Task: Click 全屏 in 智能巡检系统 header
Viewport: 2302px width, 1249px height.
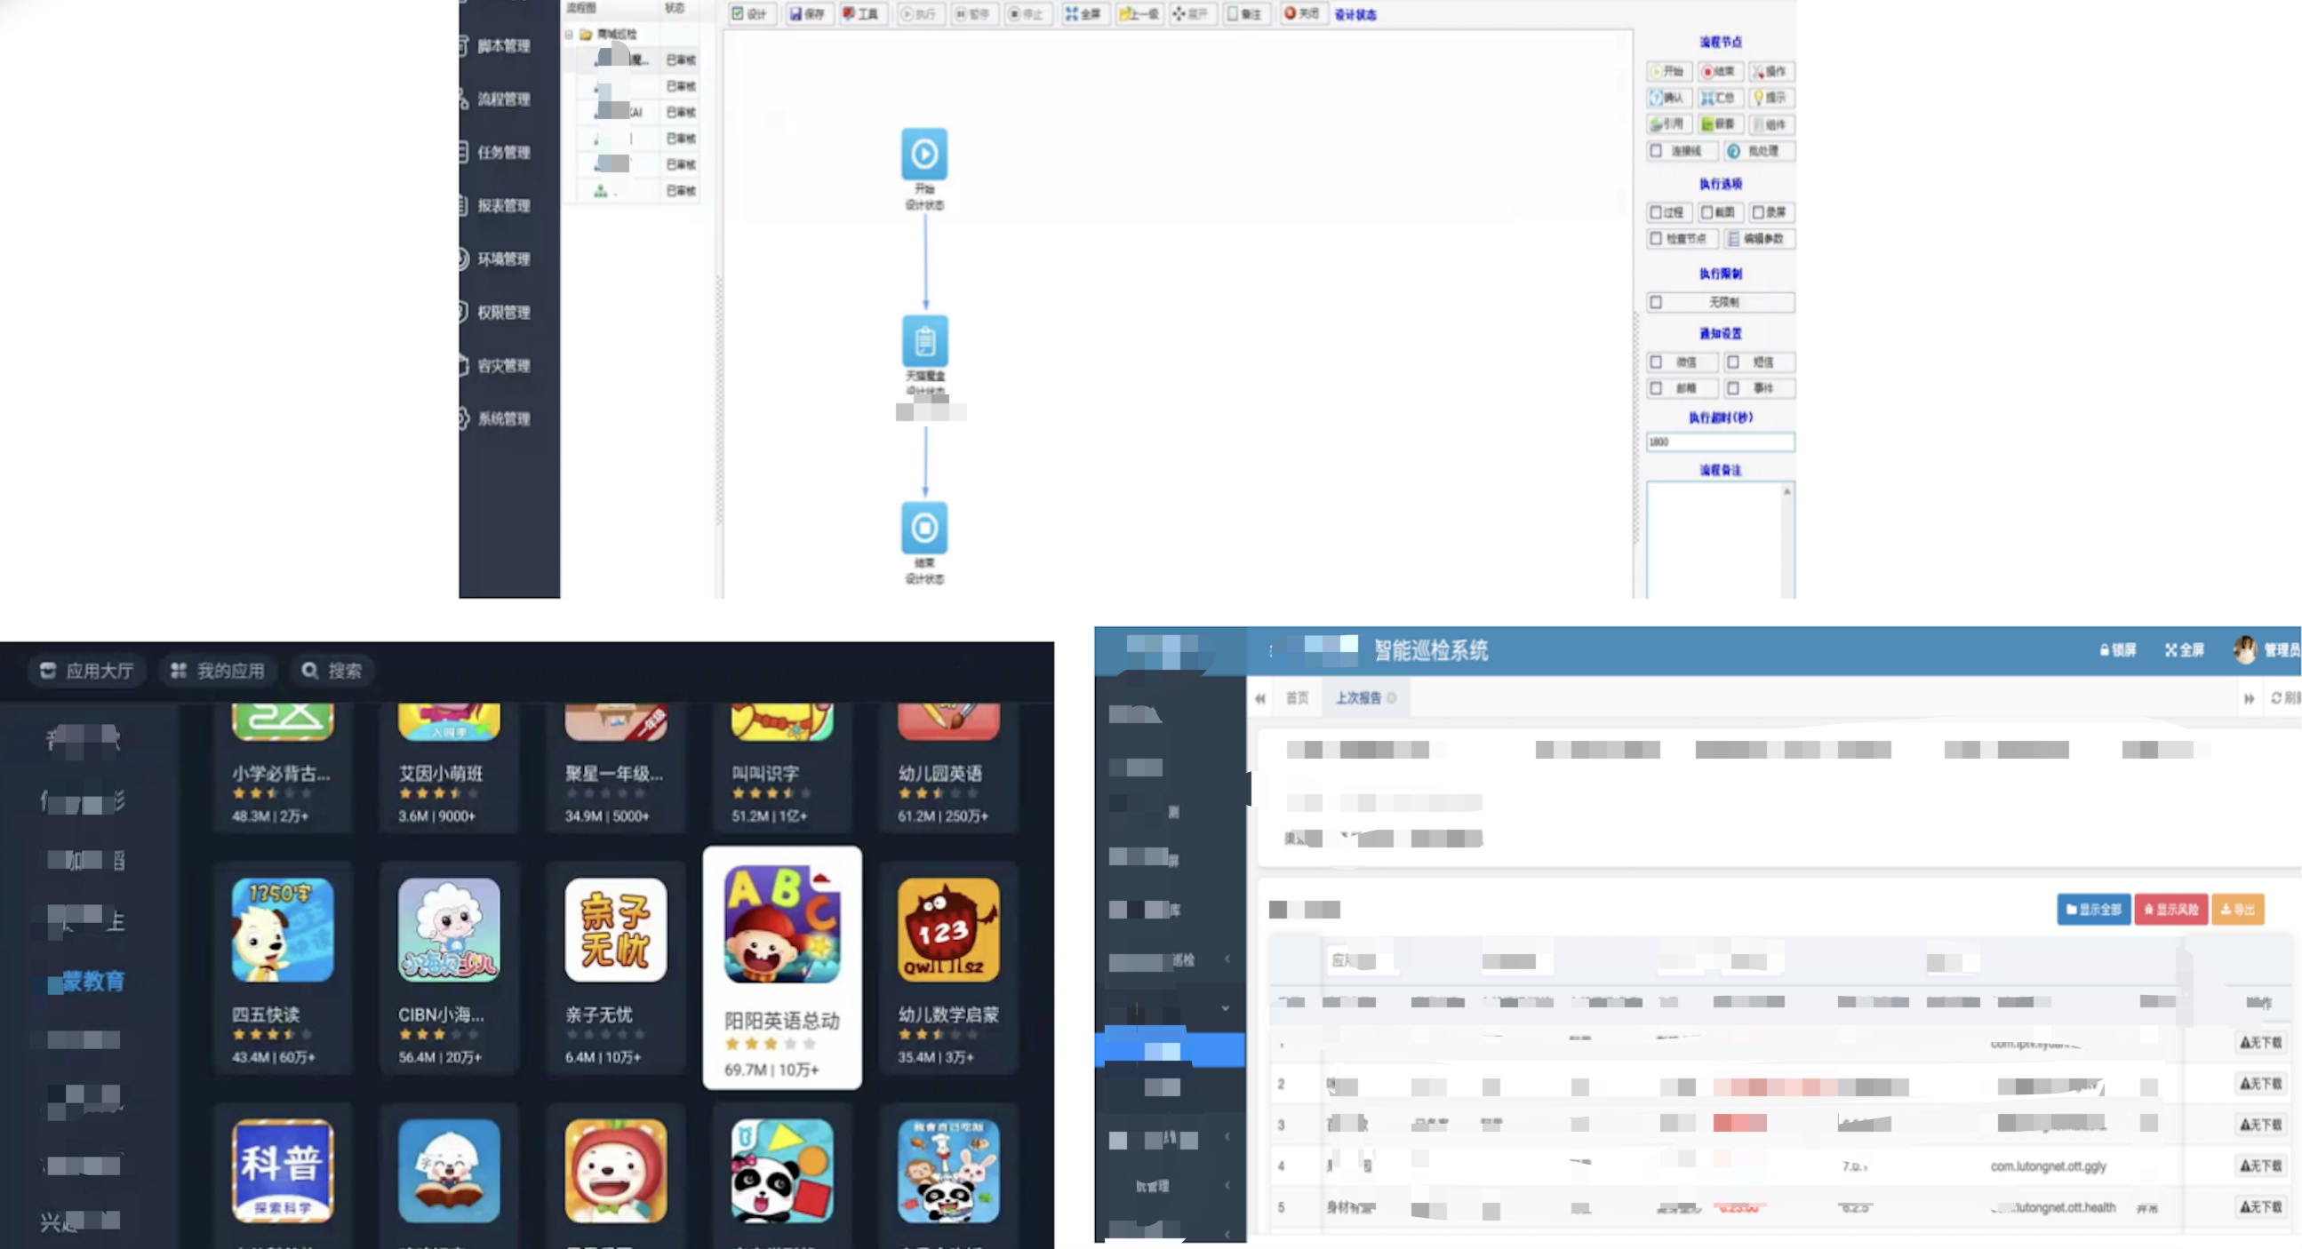Action: [2184, 650]
